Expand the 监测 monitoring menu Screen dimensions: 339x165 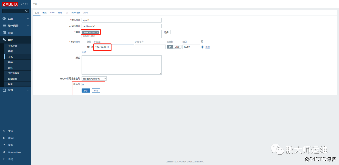(x=15, y=19)
